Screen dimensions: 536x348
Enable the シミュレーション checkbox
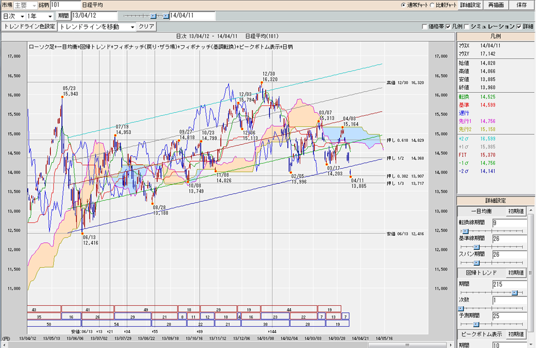[467, 26]
